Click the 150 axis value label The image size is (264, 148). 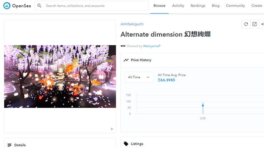128,95
